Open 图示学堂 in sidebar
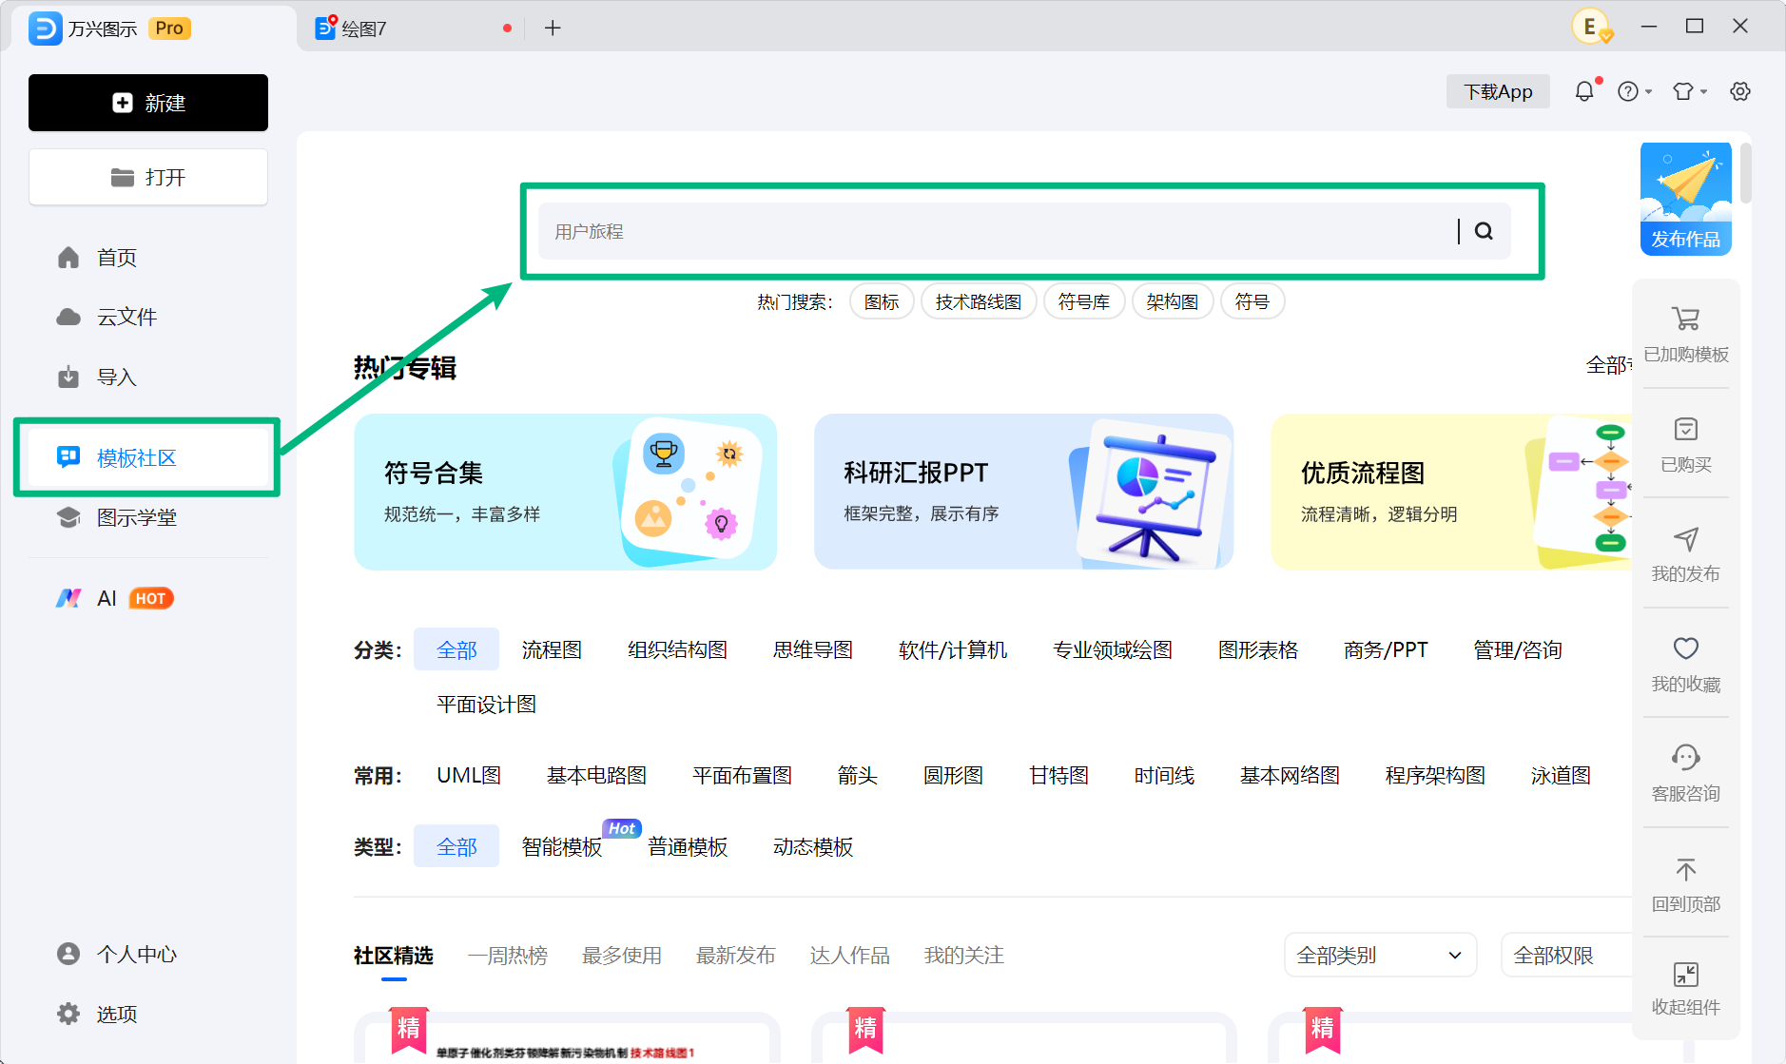Image resolution: width=1786 pixels, height=1064 pixels. [x=136, y=517]
